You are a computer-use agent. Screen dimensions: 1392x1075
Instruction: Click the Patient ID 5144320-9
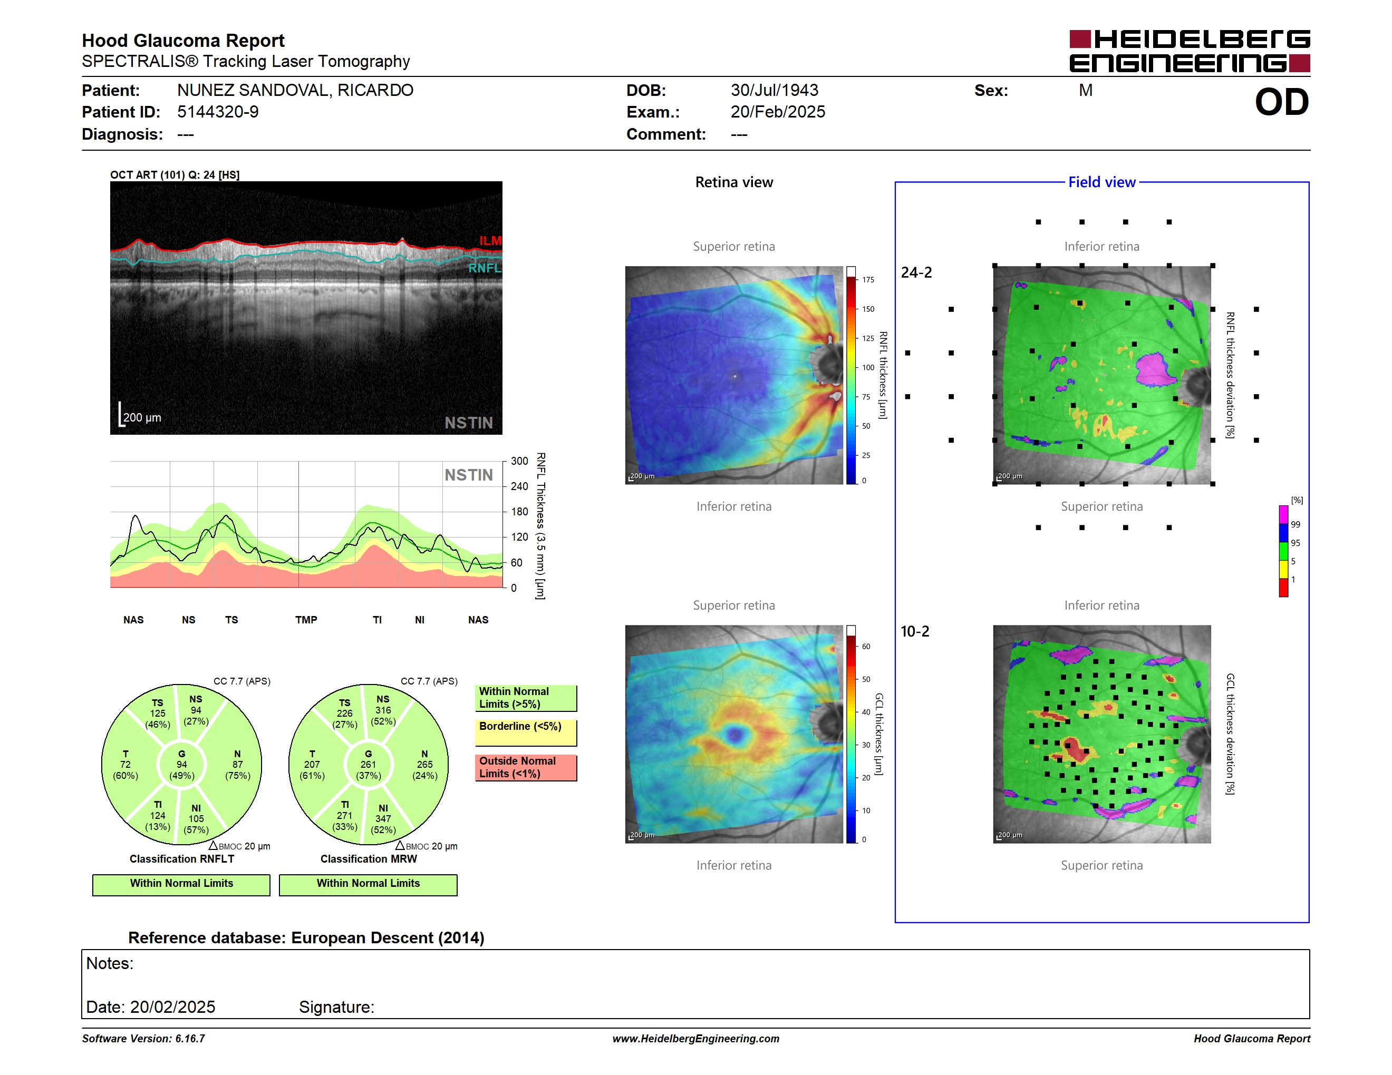point(218,112)
